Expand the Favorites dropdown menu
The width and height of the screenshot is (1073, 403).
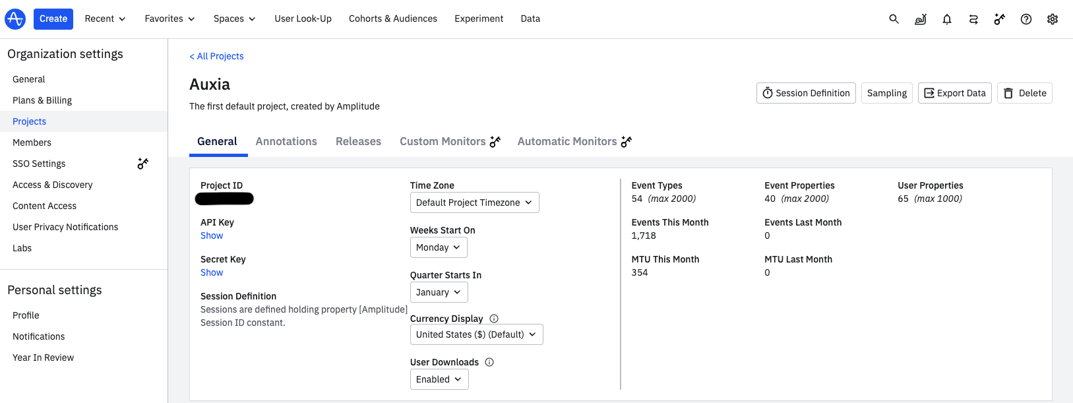(169, 19)
